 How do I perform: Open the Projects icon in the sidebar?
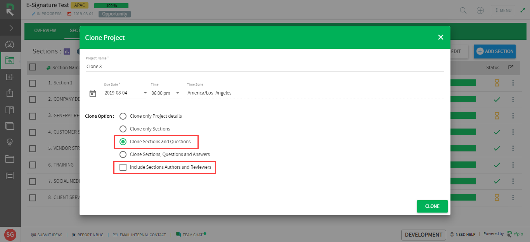point(10,60)
